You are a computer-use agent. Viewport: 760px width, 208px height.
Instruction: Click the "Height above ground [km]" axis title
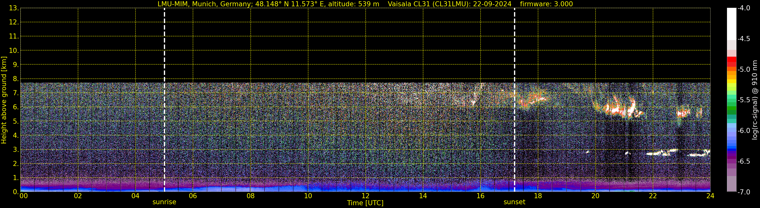pyautogui.click(x=4, y=100)
